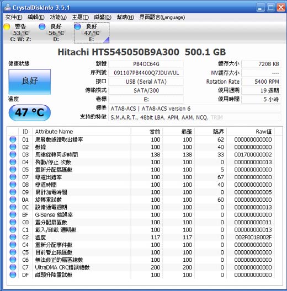Open the 文件(F) menu

14,18
